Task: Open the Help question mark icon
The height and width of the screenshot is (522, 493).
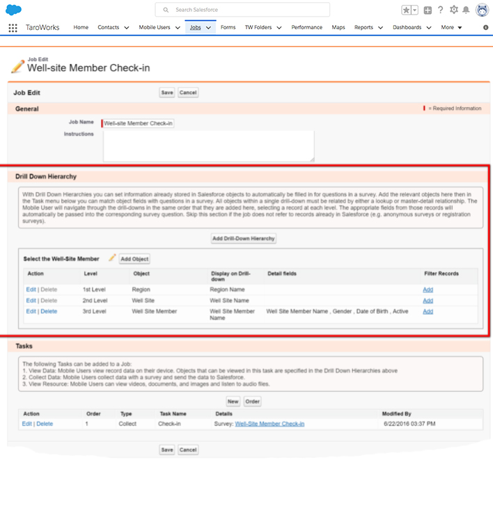Action: pos(440,10)
